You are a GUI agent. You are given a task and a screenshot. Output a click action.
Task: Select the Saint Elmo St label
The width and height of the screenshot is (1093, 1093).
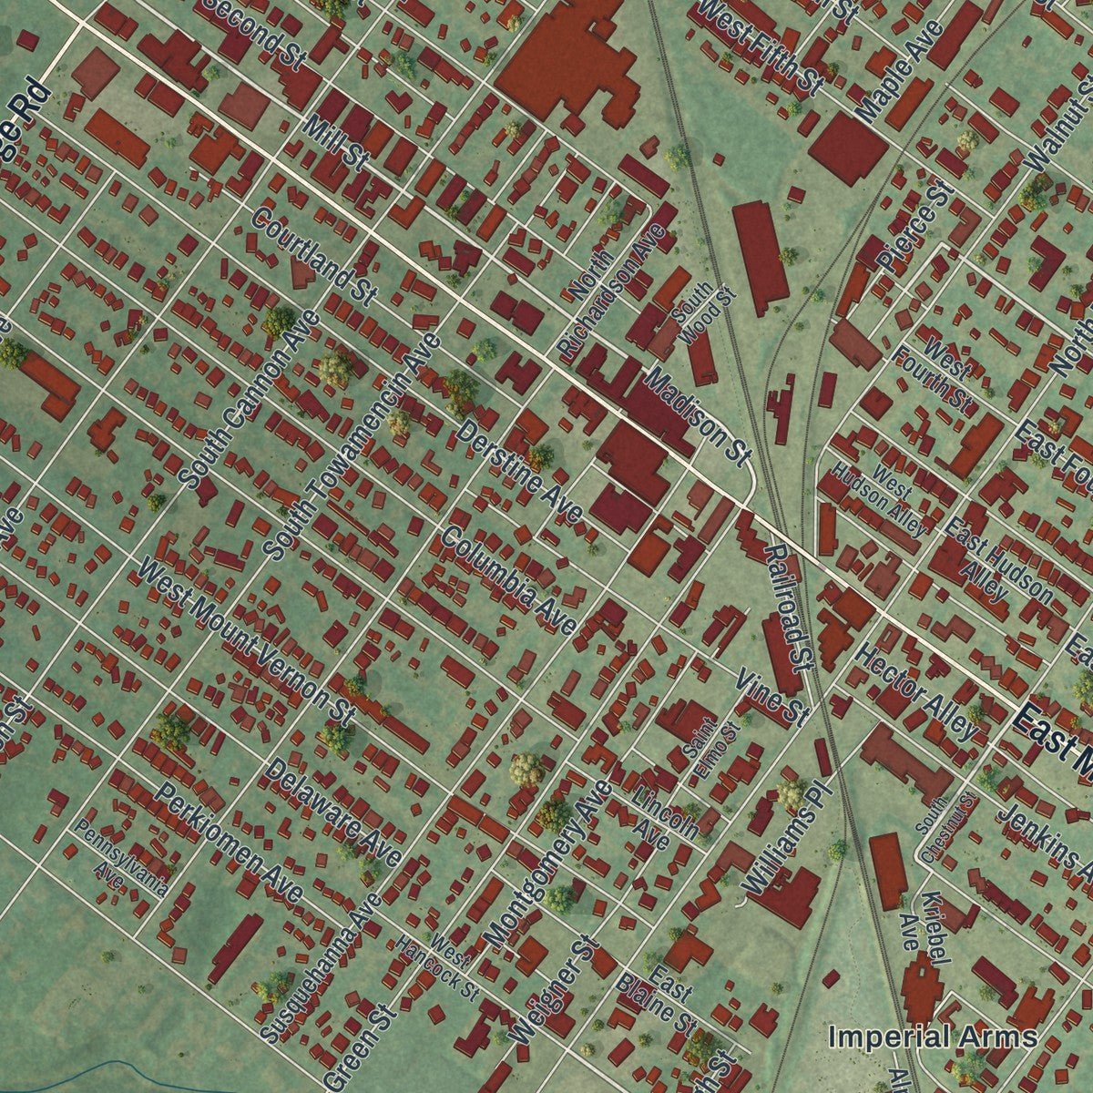[712, 749]
